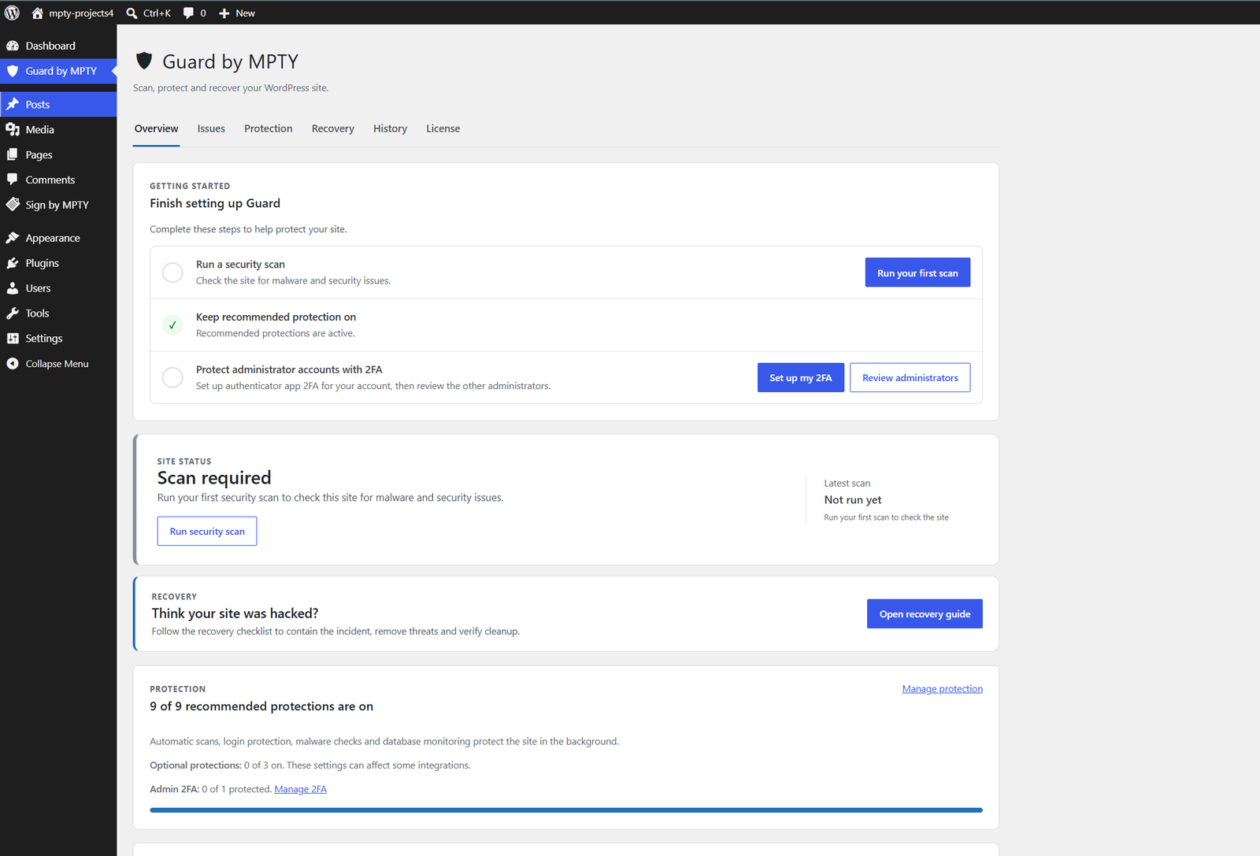Click Review administrators button
The height and width of the screenshot is (856, 1260).
(910, 377)
